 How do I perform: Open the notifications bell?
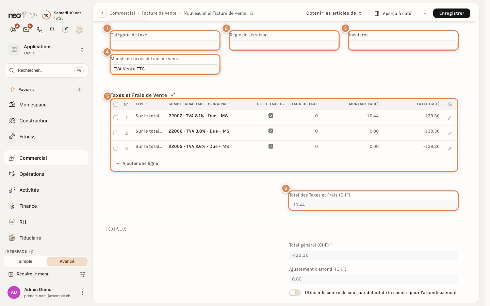tap(52, 30)
